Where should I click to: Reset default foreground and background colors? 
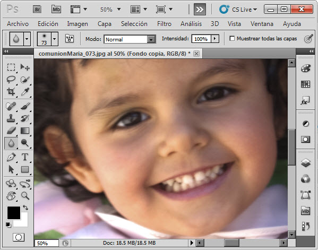click(8, 225)
